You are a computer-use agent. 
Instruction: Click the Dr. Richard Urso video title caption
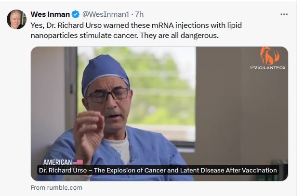click(x=158, y=170)
